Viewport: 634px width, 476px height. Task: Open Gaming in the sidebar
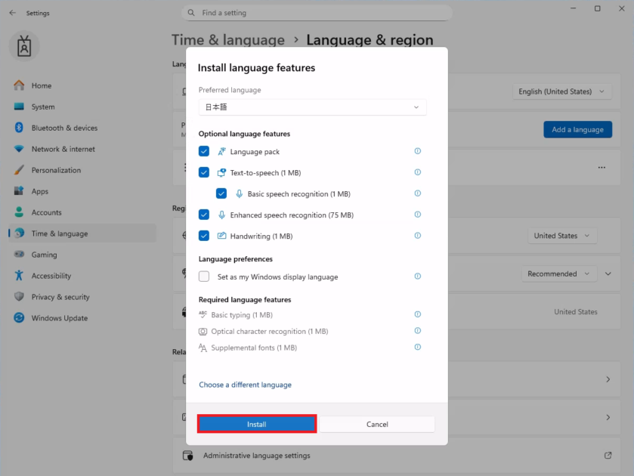(82, 255)
